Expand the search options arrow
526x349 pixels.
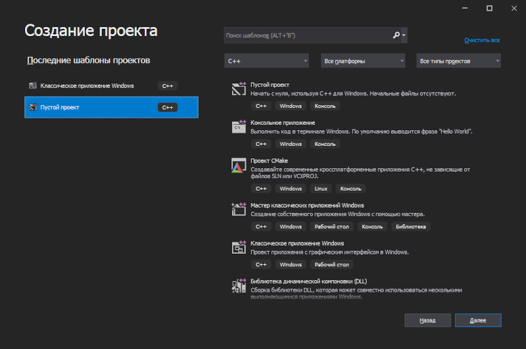[x=404, y=35]
